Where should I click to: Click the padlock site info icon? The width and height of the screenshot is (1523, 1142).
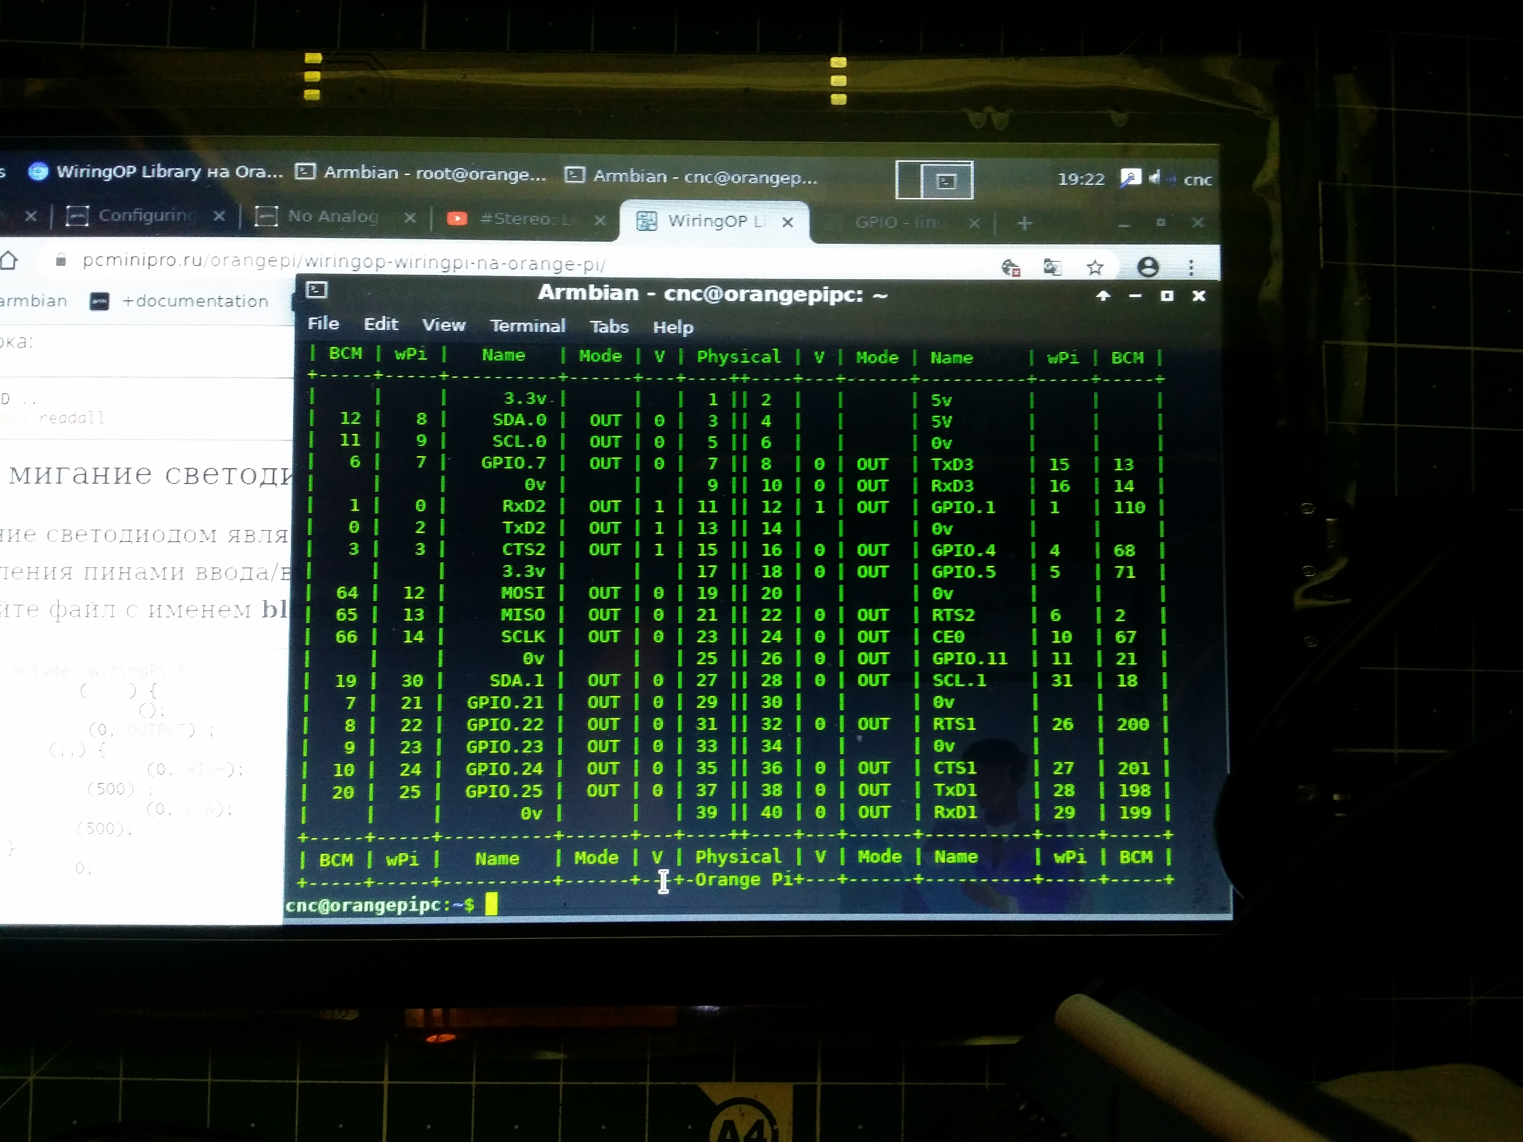[x=61, y=260]
